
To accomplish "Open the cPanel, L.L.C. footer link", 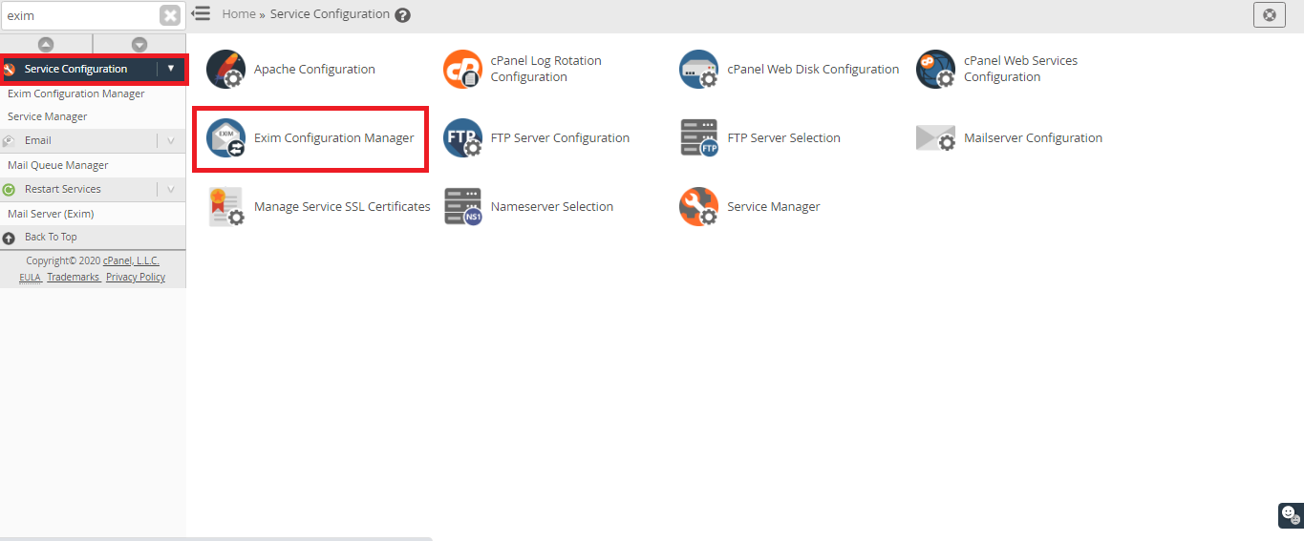I will (x=131, y=260).
